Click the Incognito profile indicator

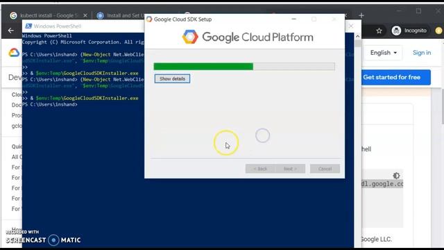click(409, 31)
